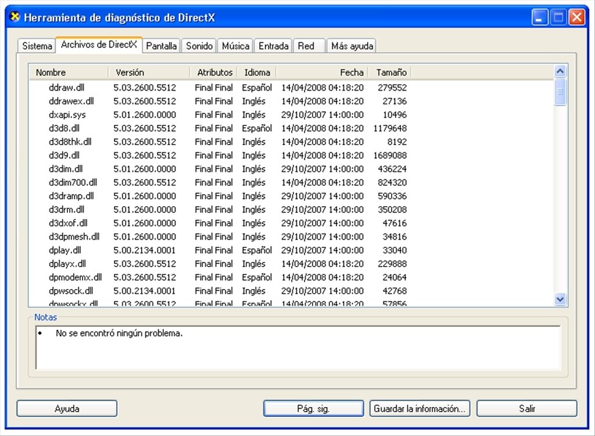
Task: Close the DirectX diagnostic window
Action: pos(577,17)
